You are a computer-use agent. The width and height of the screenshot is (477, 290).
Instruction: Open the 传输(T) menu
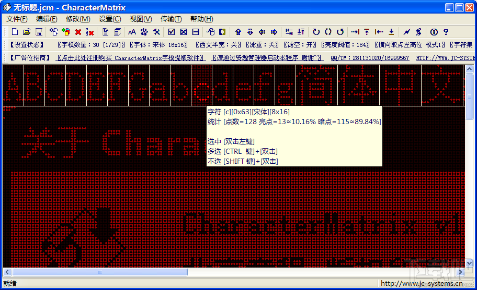(171, 19)
